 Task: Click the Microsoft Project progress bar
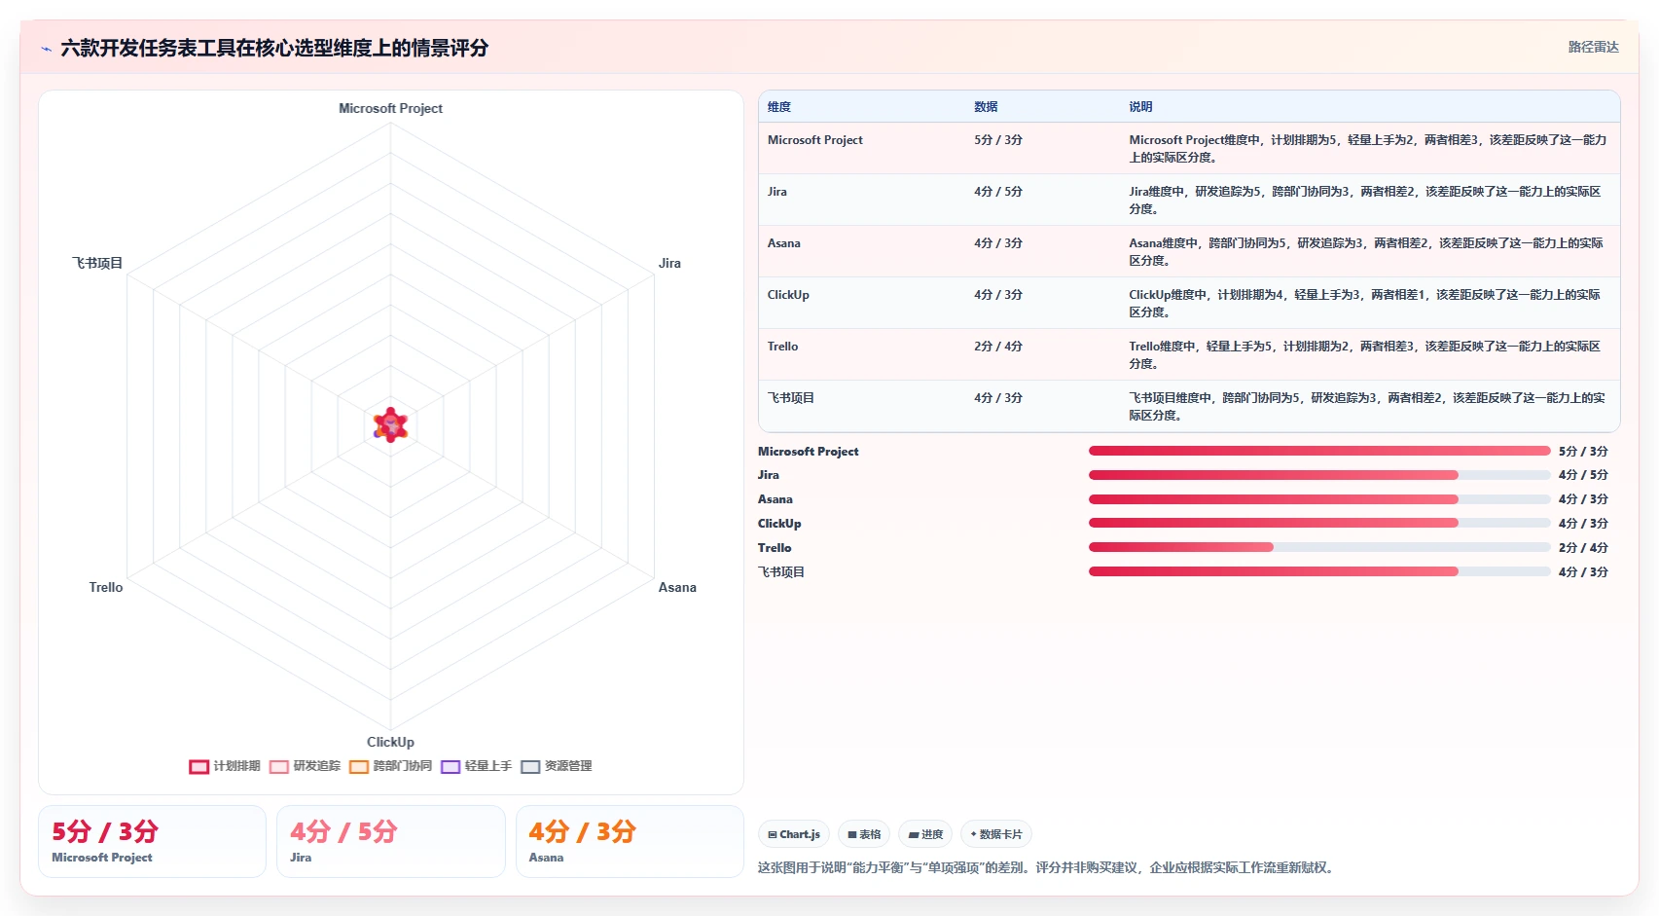(x=1319, y=451)
